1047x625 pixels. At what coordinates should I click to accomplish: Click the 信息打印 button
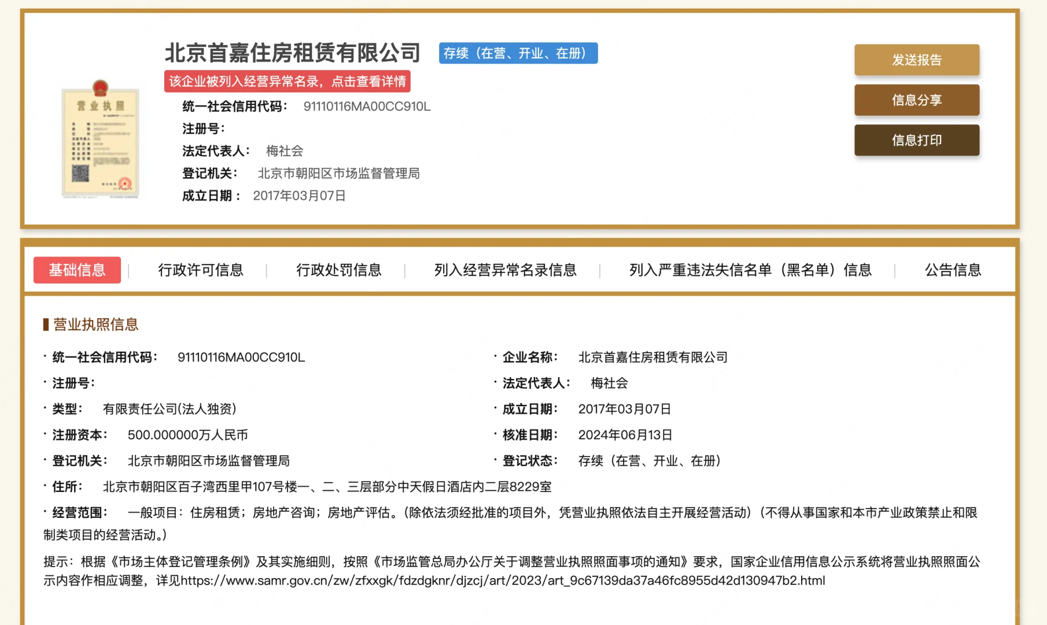(917, 140)
